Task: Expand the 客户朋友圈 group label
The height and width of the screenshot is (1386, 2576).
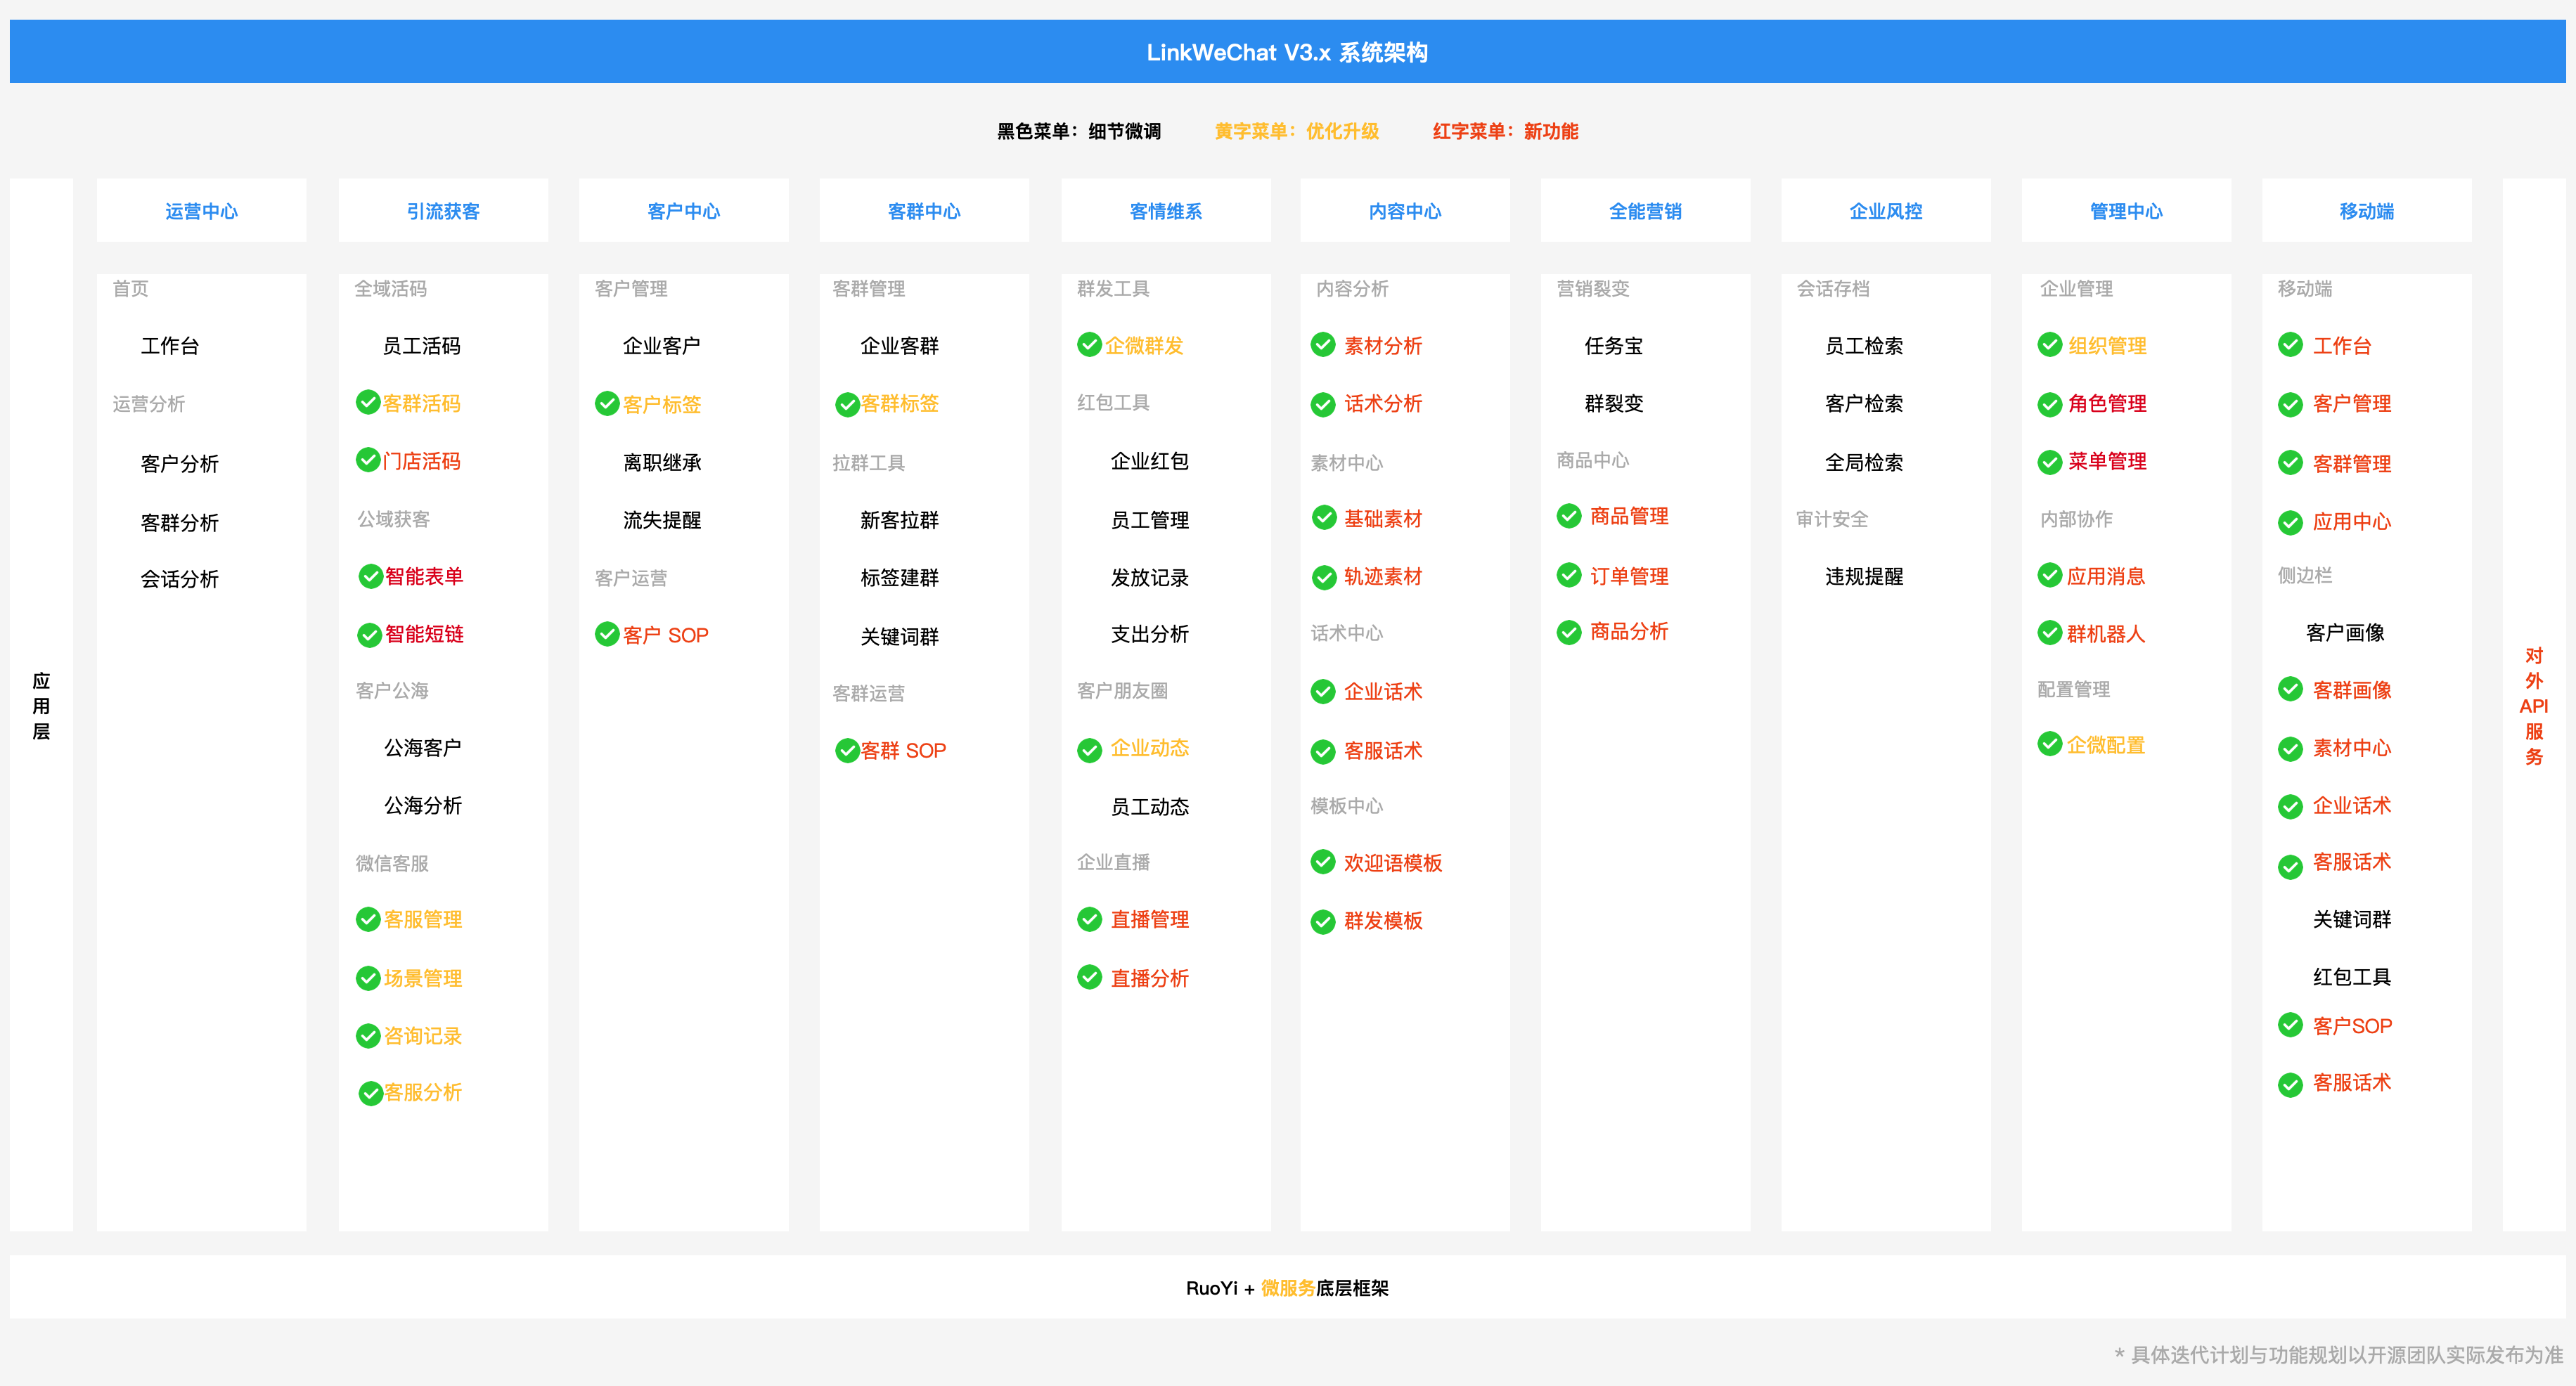Action: (x=1122, y=690)
